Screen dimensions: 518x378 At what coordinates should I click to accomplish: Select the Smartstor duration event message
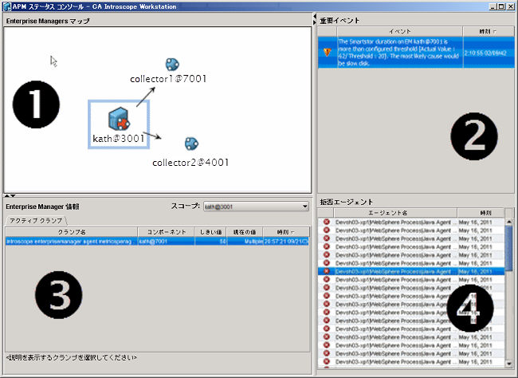400,53
